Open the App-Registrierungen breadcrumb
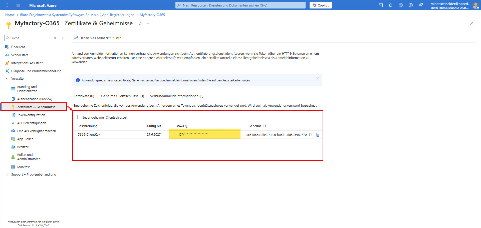The width and height of the screenshot is (481, 228). coord(77,15)
